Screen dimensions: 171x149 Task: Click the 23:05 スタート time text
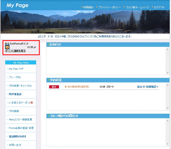(x=107, y=87)
